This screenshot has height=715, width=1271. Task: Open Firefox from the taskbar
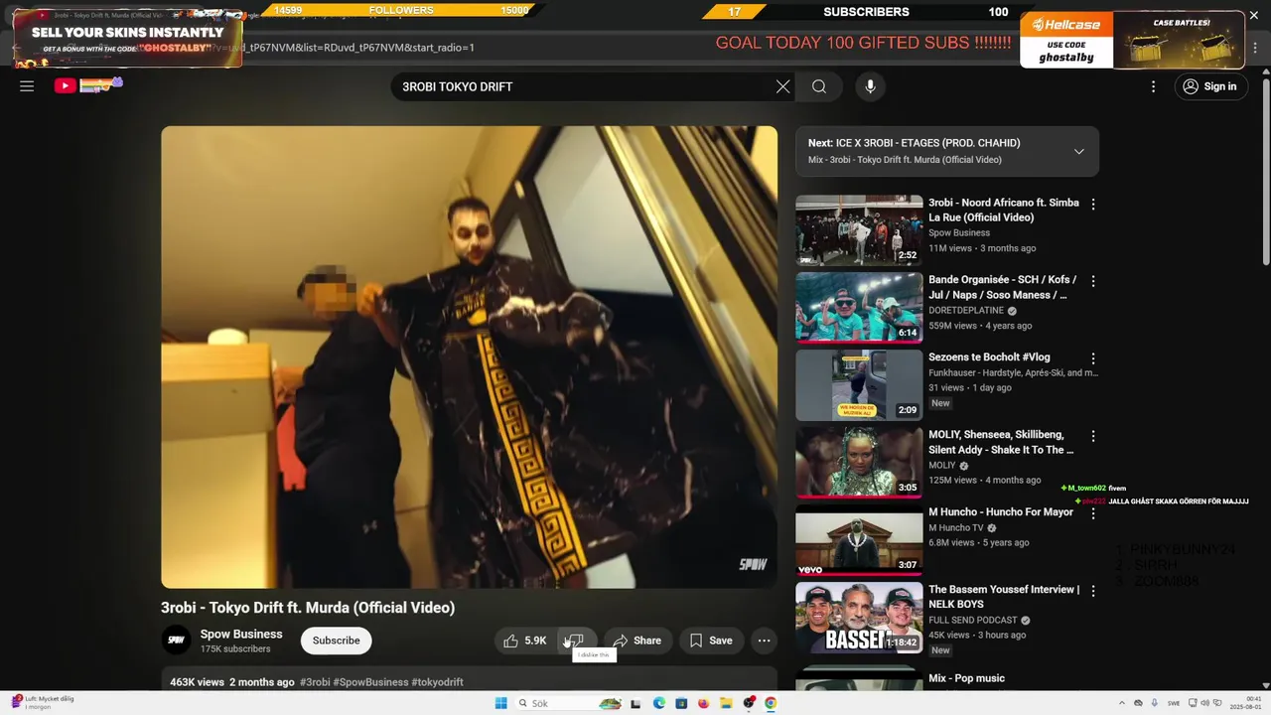[x=704, y=703]
